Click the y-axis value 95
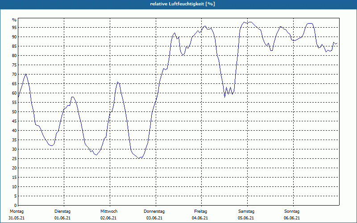 14,28
